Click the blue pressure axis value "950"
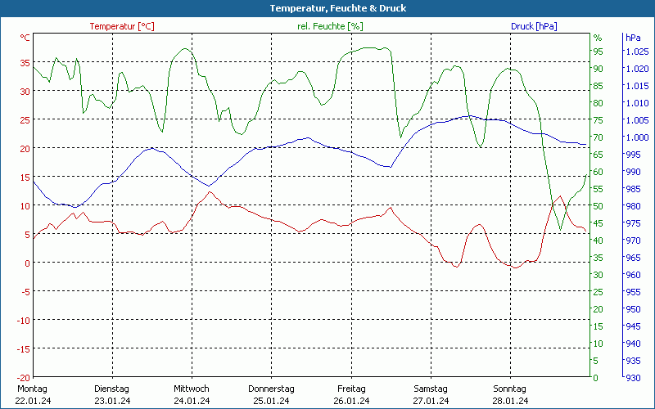This screenshot has height=409, width=655. coord(633,309)
